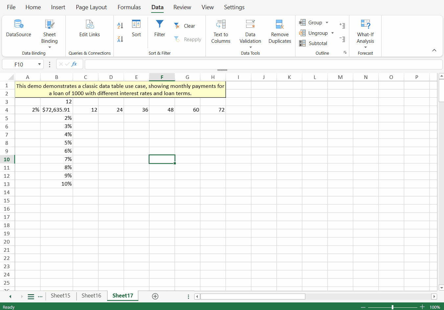Clear the applied filter

[x=184, y=26]
